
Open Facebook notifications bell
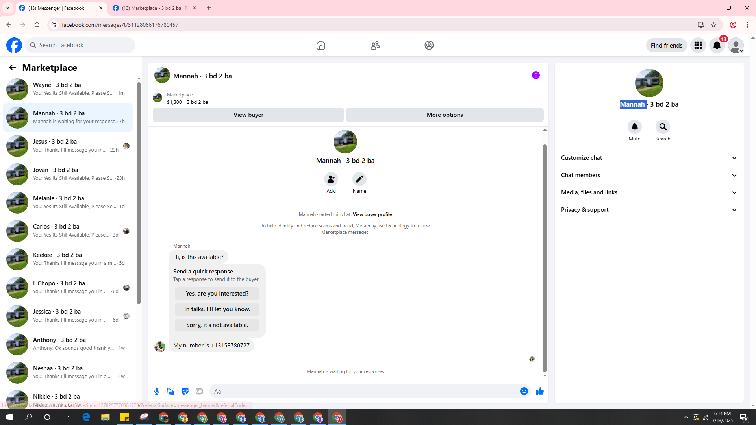click(717, 45)
